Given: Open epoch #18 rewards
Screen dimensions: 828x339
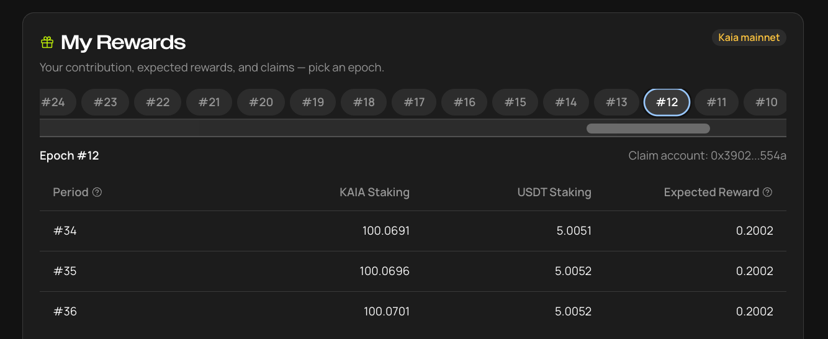Looking at the screenshot, I should tap(364, 102).
